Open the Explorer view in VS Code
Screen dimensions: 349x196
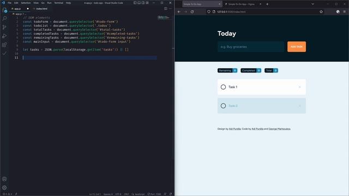click(4, 10)
